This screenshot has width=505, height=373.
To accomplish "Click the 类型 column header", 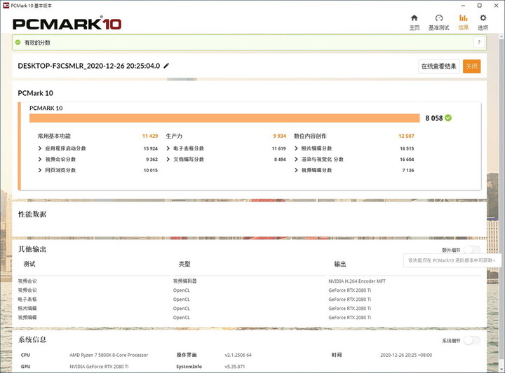I will [x=184, y=264].
